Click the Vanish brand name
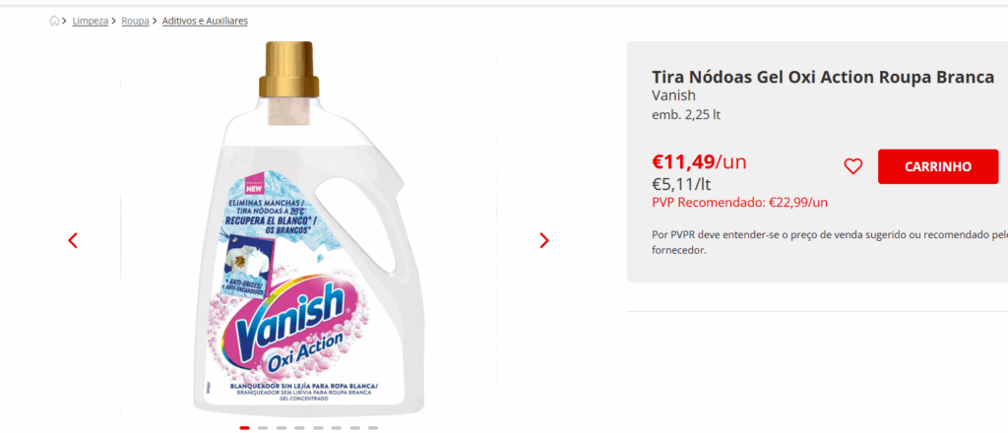Viewport: 1008px width, 433px height. point(673,95)
